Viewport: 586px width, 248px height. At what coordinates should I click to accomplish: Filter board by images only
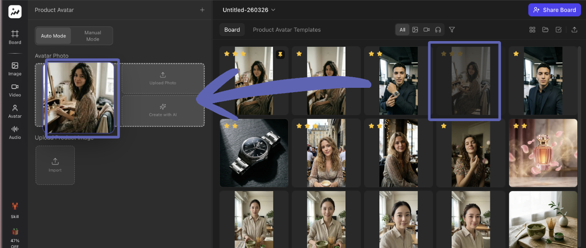[x=415, y=30]
